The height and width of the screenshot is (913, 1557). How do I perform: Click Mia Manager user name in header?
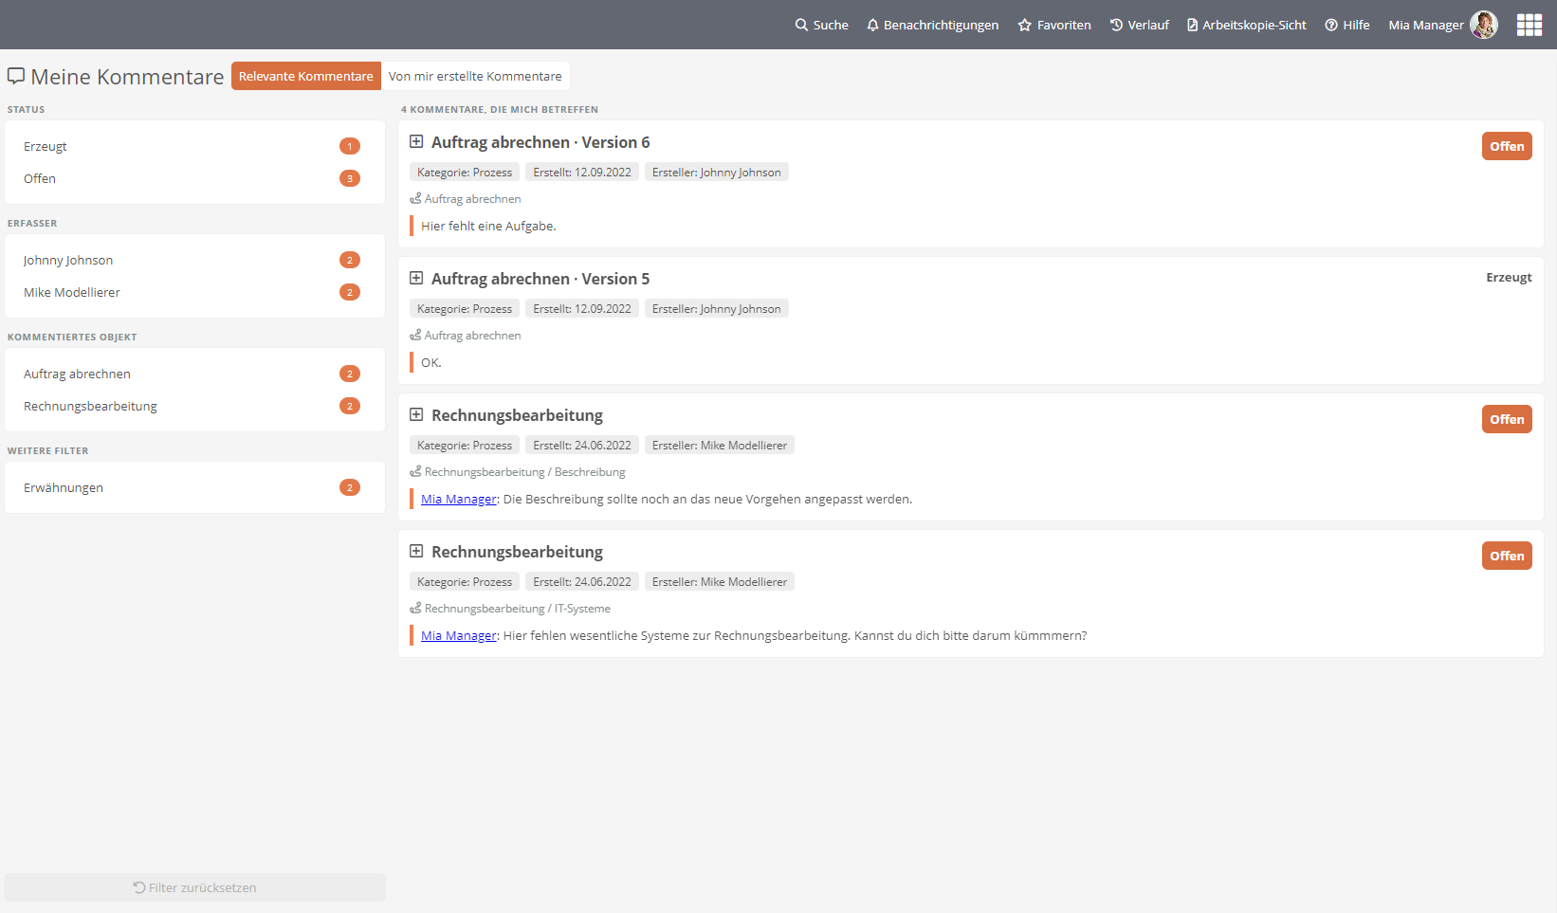pos(1426,25)
